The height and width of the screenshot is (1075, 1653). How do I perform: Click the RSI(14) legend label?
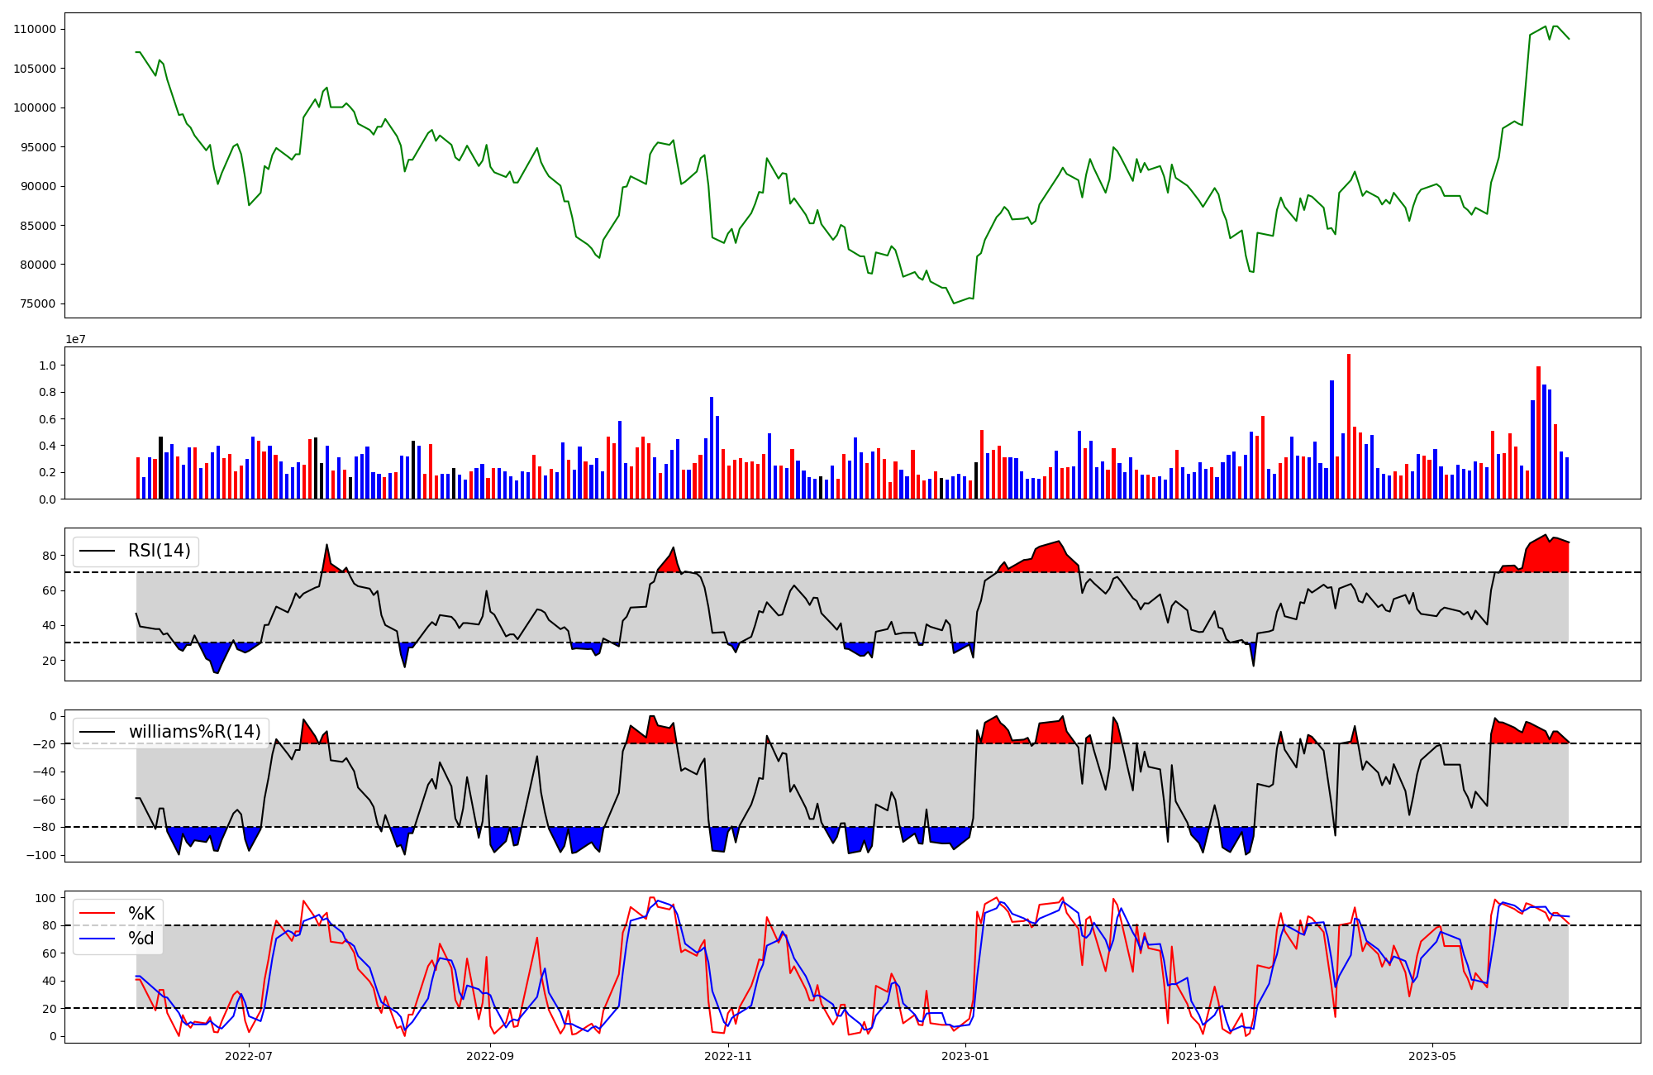point(159,551)
